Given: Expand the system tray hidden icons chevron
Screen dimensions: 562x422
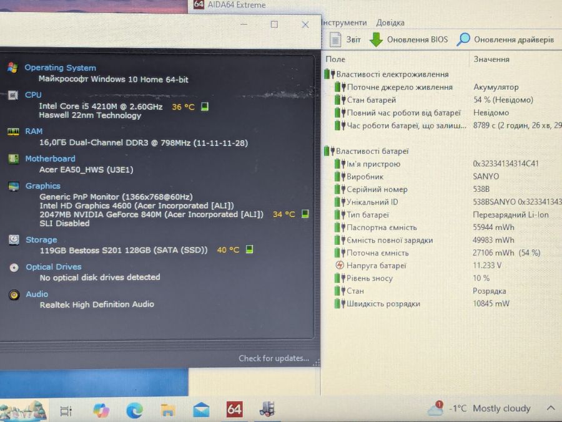Looking at the screenshot, I should pyautogui.click(x=551, y=408).
